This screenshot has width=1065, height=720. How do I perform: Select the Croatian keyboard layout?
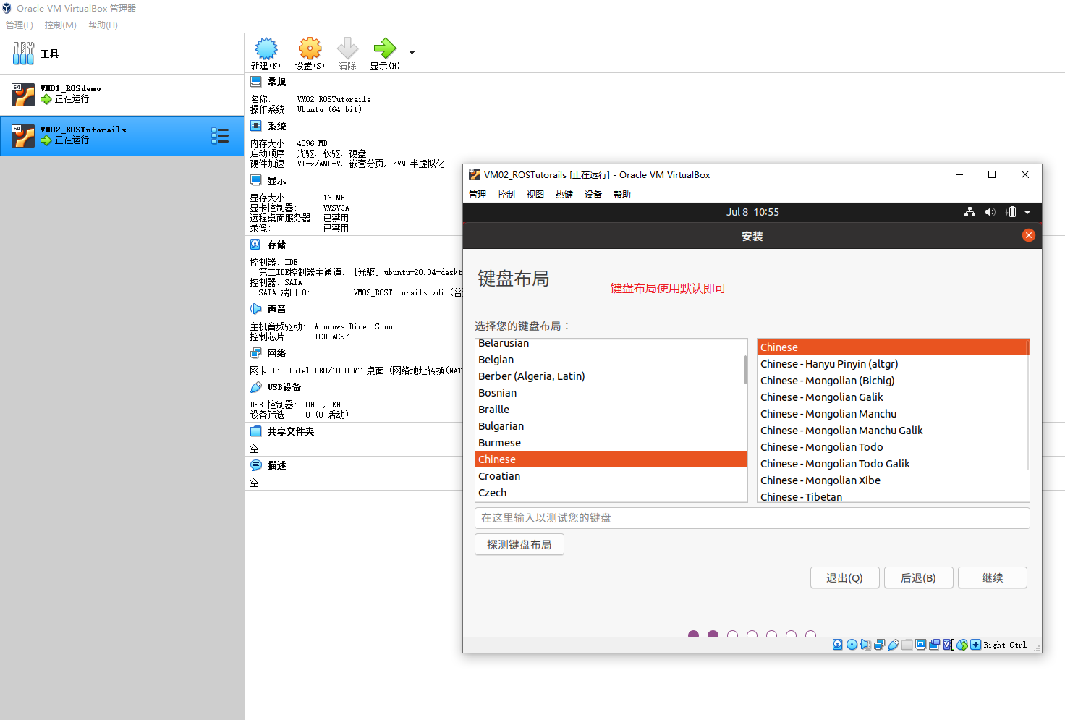(499, 475)
